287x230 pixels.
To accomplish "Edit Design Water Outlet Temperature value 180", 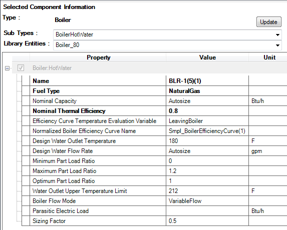I will [207, 141].
